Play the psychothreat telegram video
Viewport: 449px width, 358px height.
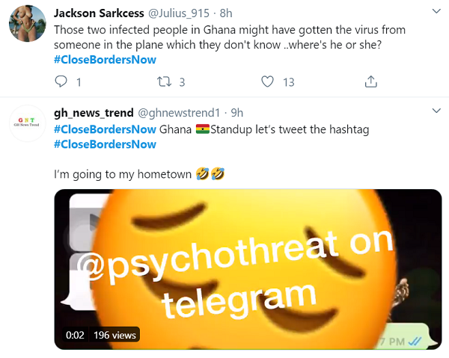248,269
